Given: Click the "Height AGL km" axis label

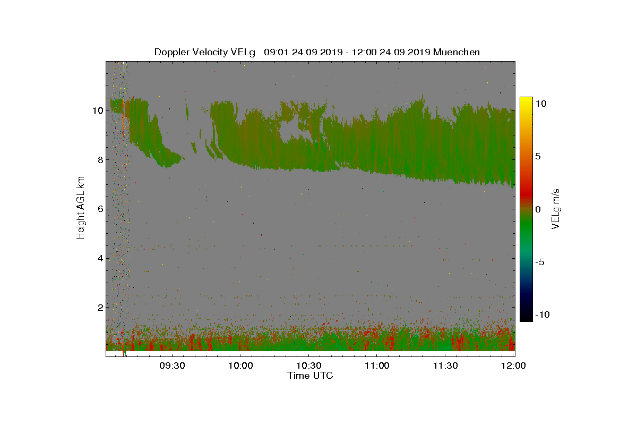Looking at the screenshot, I should pos(81,208).
